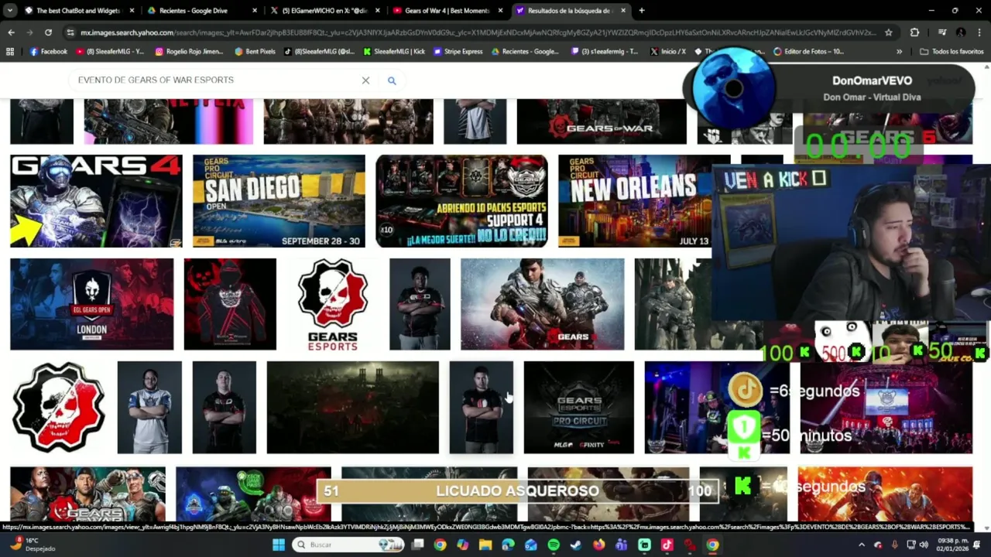Open the dark red cityscape thumbnail
Screen dimensions: 991x557
point(352,407)
